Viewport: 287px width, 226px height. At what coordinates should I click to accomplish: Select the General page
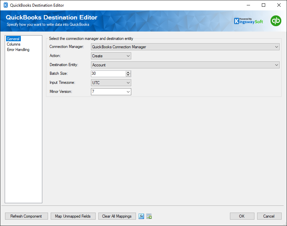click(x=13, y=39)
